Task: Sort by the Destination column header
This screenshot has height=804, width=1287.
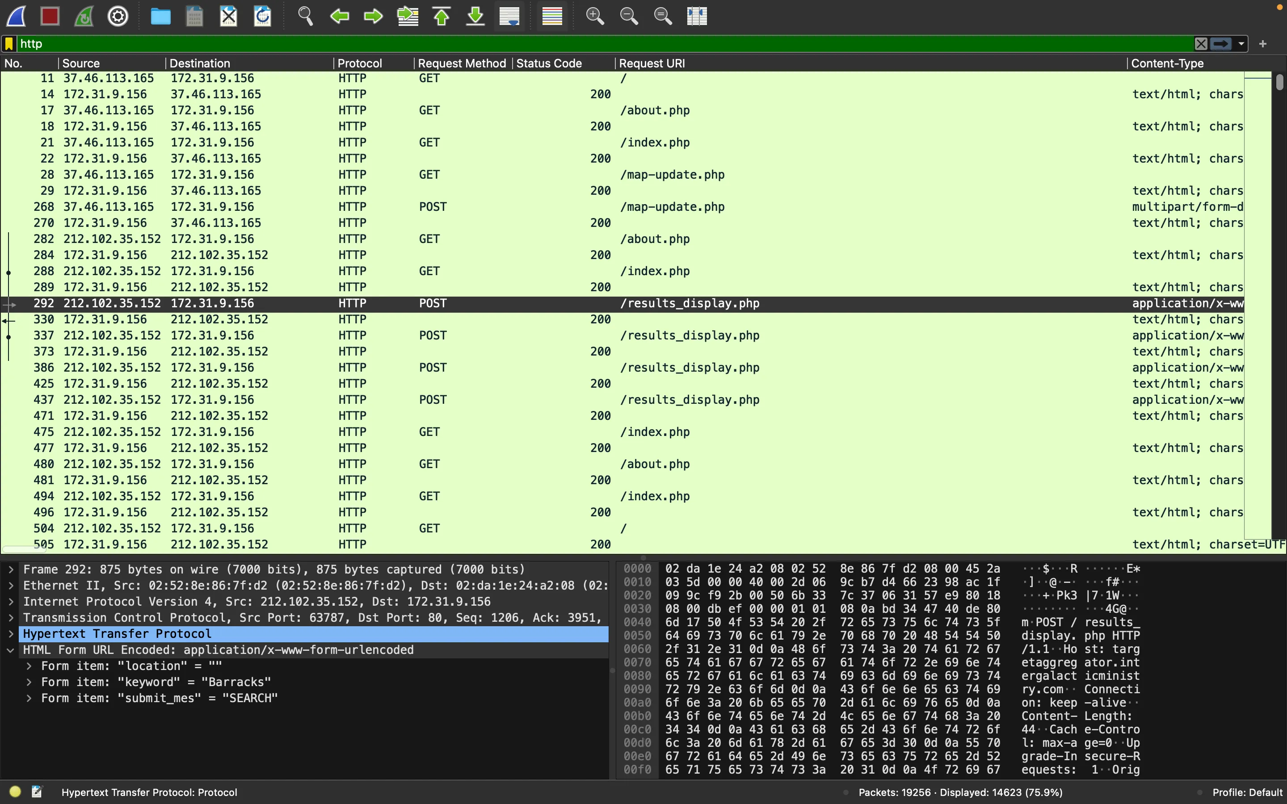Action: pos(249,63)
